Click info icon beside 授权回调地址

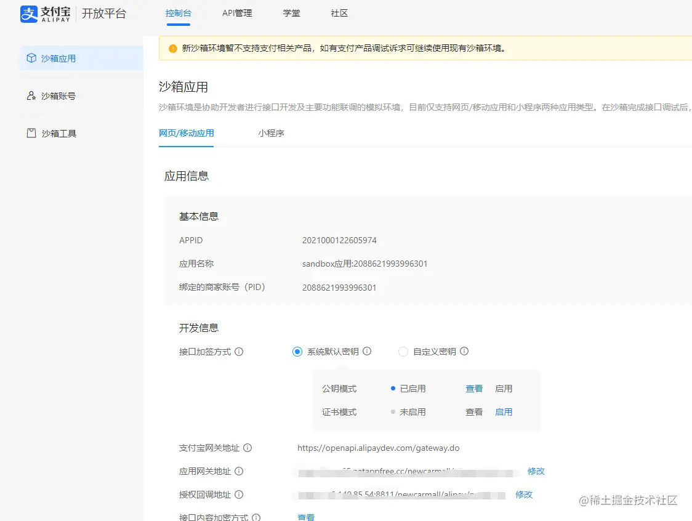239,495
